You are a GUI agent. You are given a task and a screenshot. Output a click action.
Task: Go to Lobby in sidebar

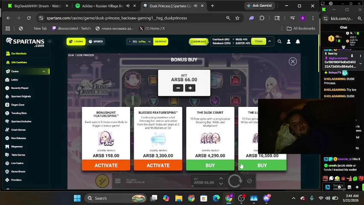15,80
